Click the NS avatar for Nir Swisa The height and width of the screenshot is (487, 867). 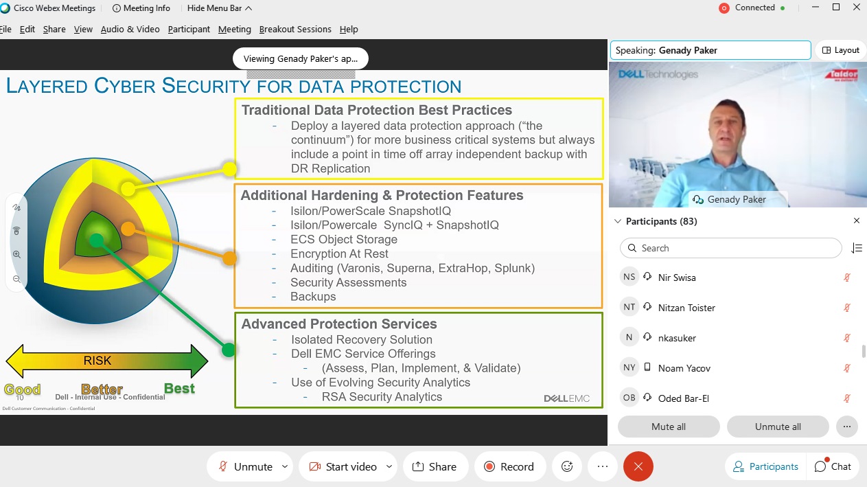pyautogui.click(x=629, y=277)
